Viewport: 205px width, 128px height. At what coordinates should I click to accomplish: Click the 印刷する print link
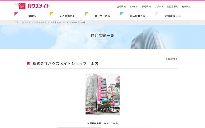click(173, 59)
